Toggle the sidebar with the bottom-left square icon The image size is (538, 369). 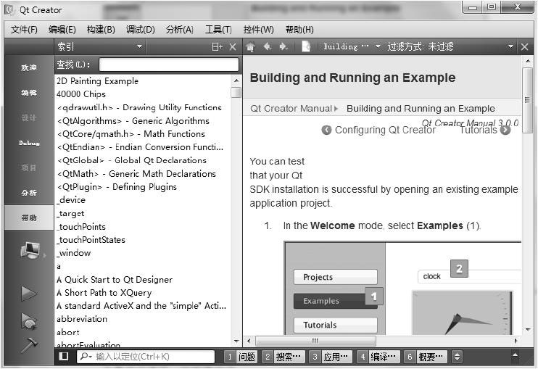[x=64, y=356]
